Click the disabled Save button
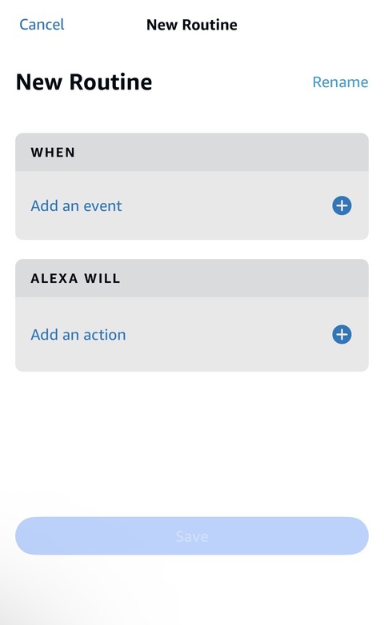This screenshot has height=625, width=384. (192, 535)
